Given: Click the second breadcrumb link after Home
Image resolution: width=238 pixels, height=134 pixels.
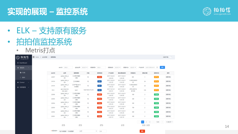Looking at the screenshot, I should (45, 57).
